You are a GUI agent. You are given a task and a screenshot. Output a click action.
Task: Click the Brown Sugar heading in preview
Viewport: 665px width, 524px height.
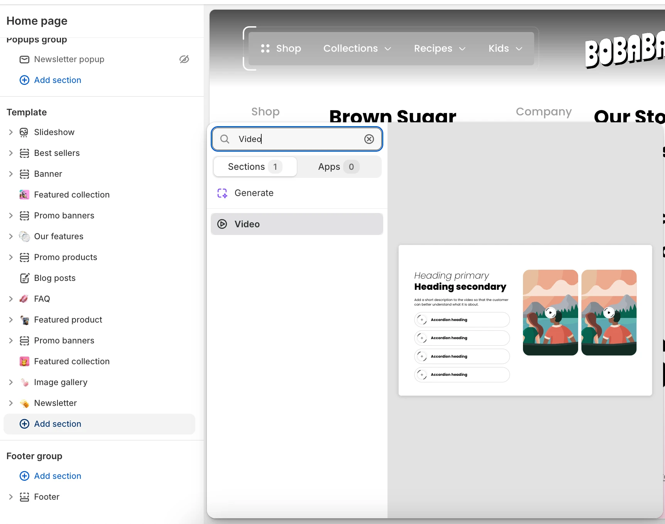click(x=393, y=116)
